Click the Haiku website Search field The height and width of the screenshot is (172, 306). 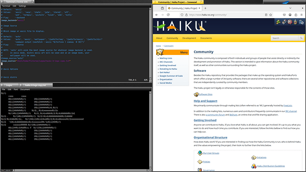[x=285, y=38]
